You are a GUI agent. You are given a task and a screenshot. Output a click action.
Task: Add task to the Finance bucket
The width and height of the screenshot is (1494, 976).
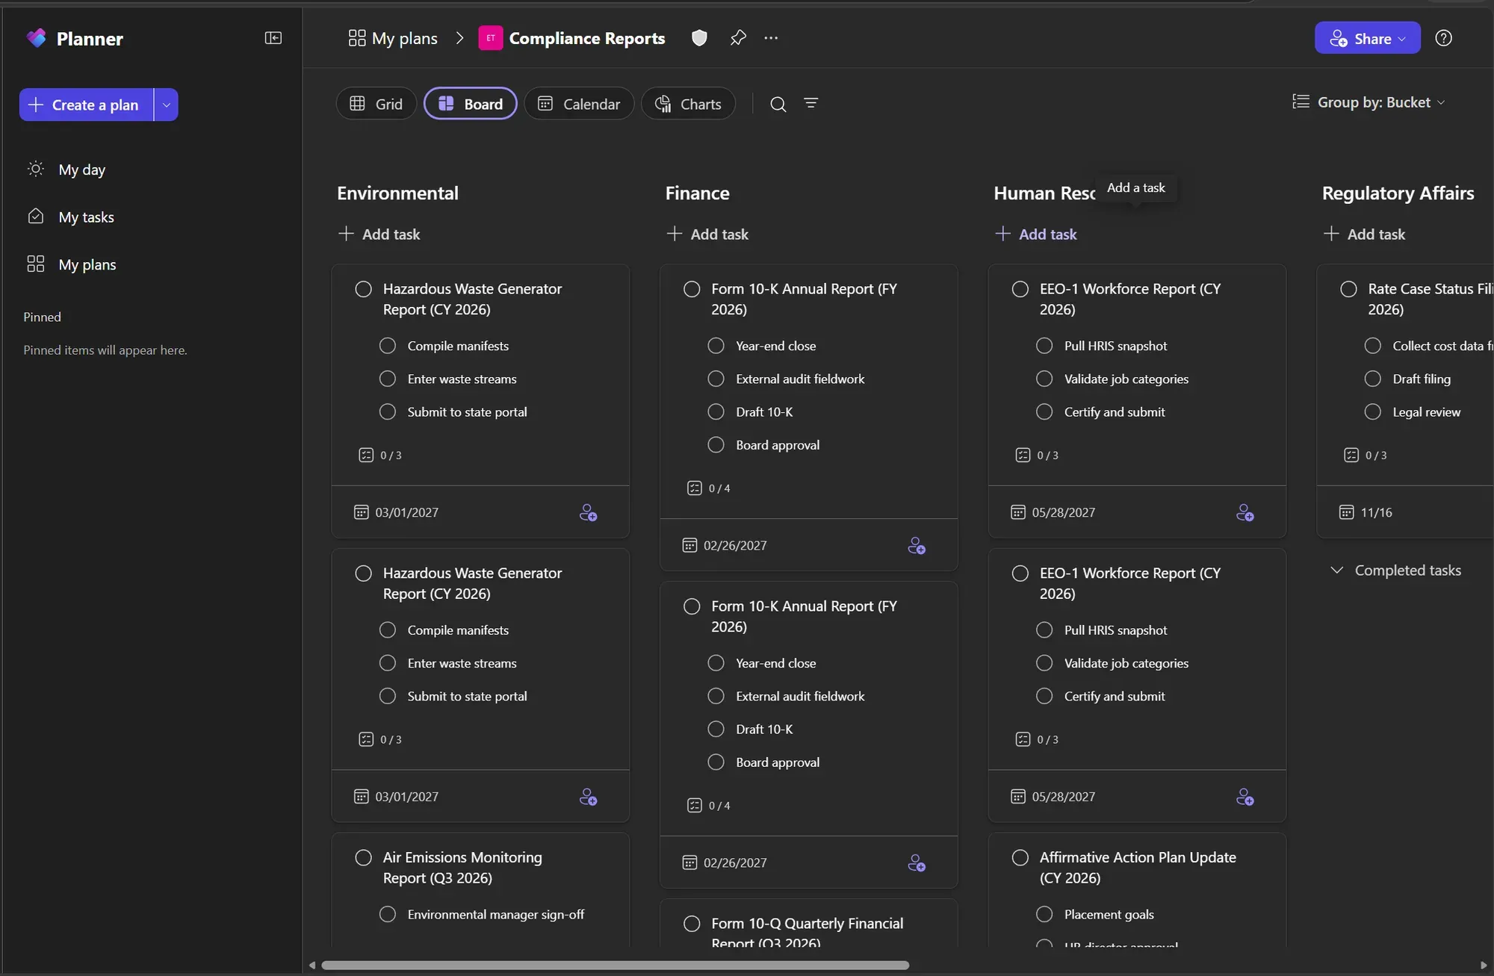pos(707,234)
